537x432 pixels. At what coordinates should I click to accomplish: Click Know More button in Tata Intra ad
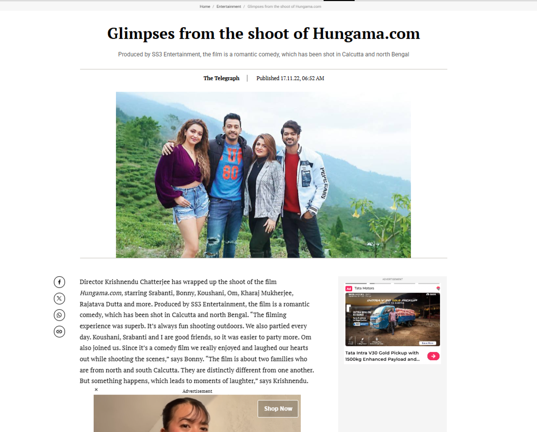tap(427, 343)
